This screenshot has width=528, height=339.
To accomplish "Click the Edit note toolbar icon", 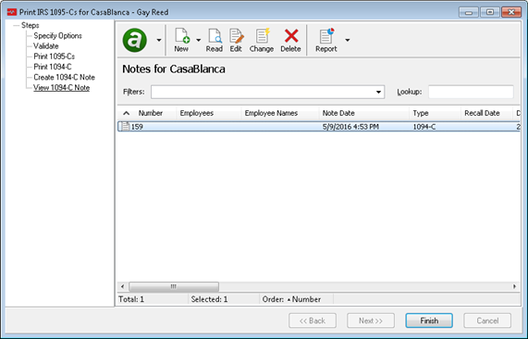I will 236,40.
